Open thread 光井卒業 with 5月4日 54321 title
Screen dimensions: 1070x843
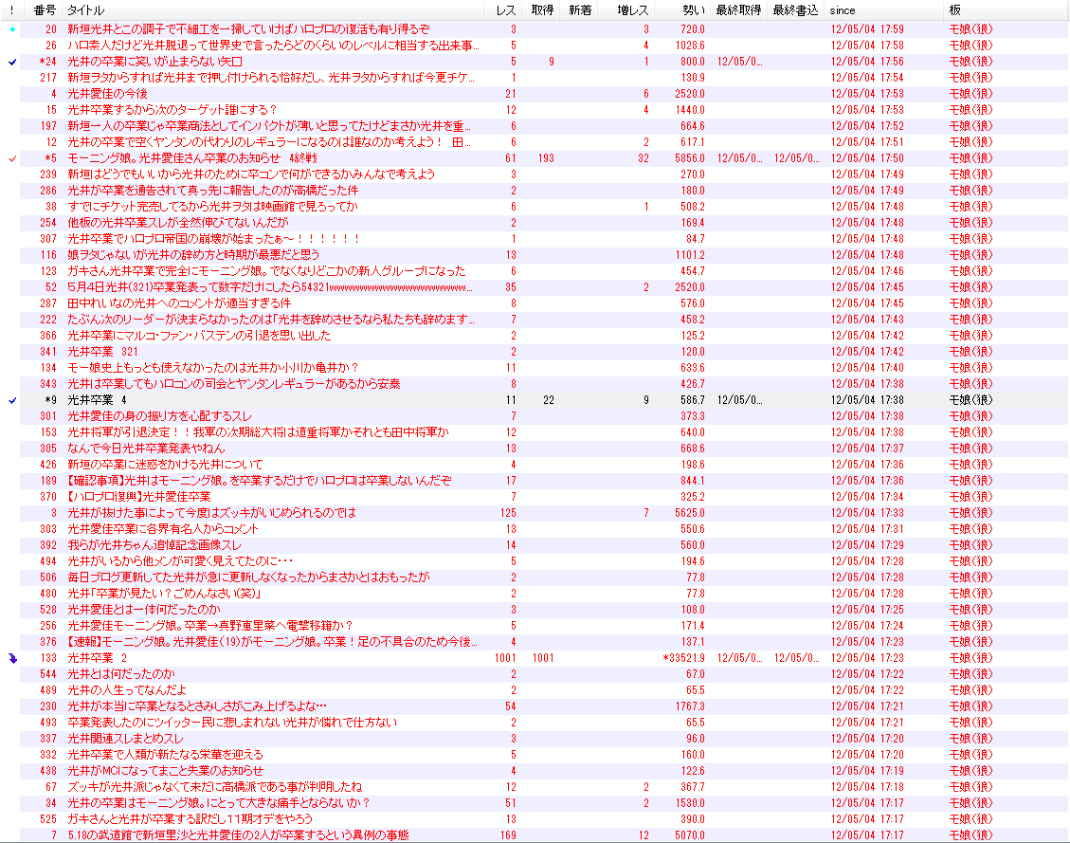click(x=269, y=287)
